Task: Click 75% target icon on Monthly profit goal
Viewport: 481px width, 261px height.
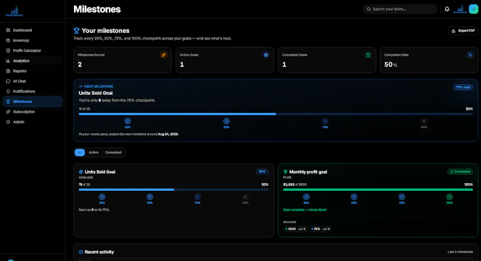Action: point(402,197)
